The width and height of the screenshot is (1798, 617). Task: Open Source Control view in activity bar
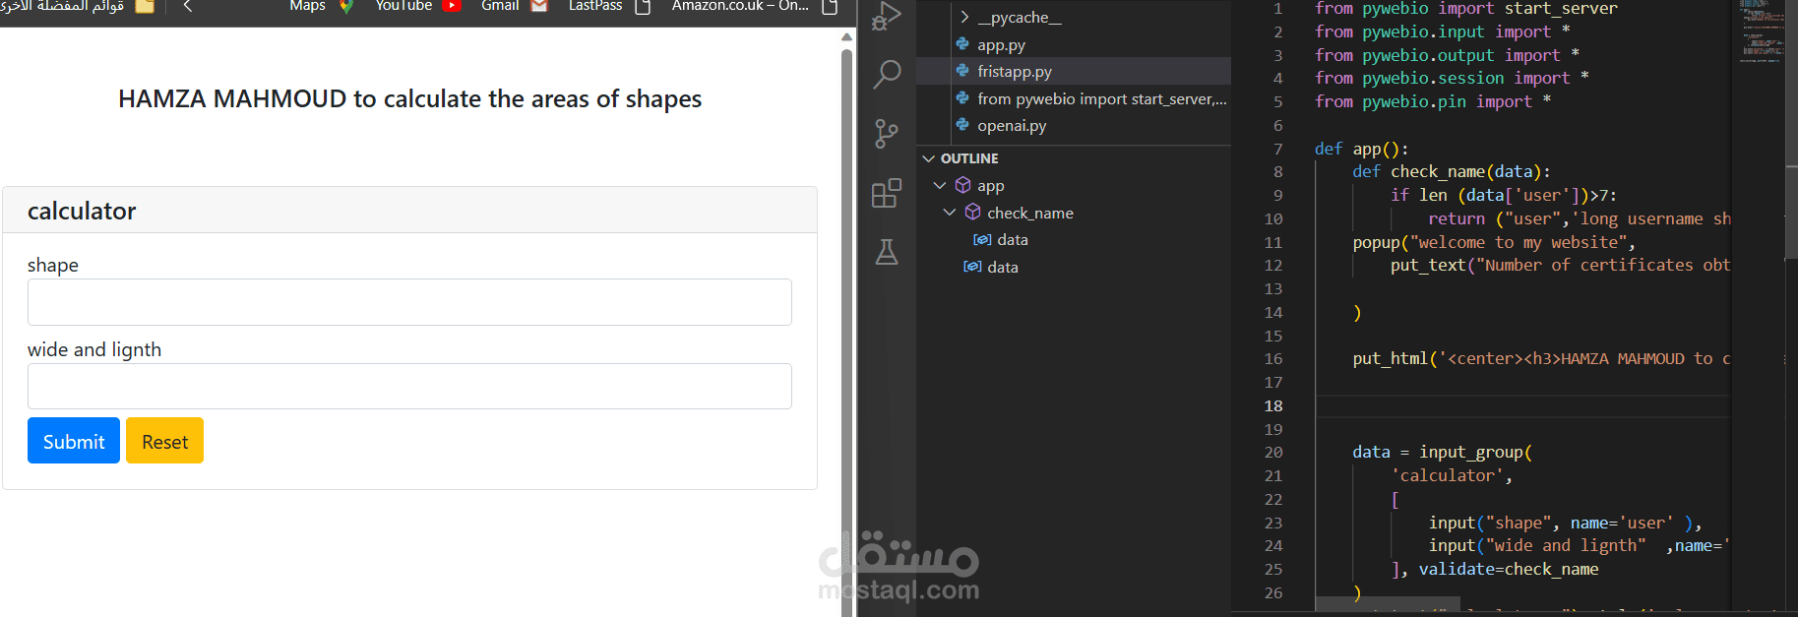(887, 134)
